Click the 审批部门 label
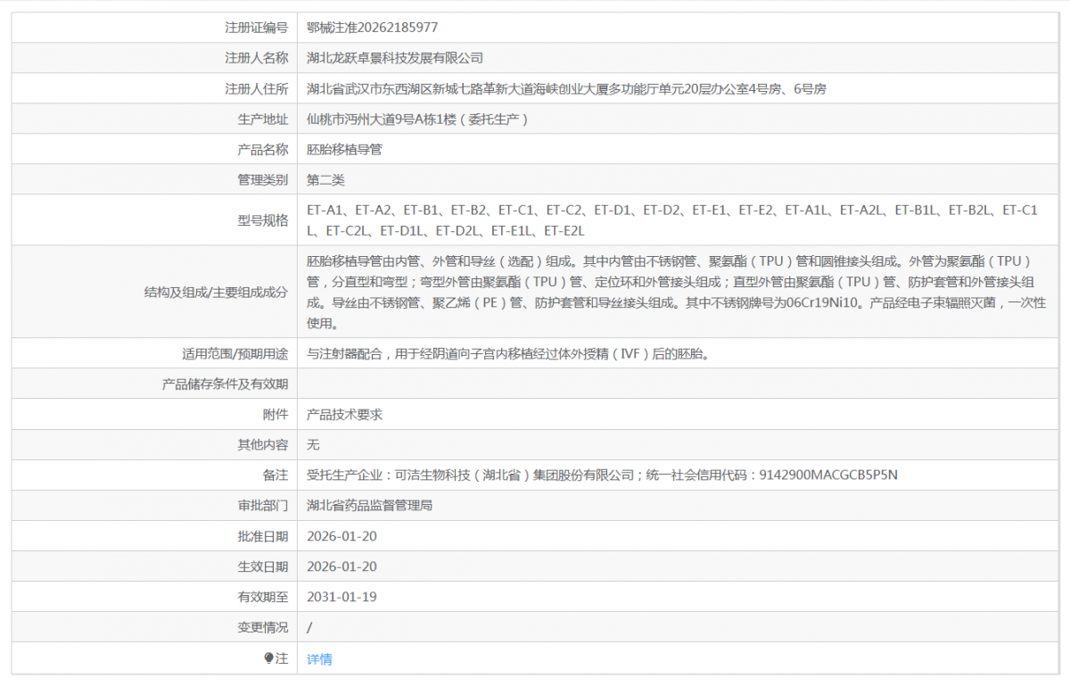Screen dimensions: 1070x686 263,505
